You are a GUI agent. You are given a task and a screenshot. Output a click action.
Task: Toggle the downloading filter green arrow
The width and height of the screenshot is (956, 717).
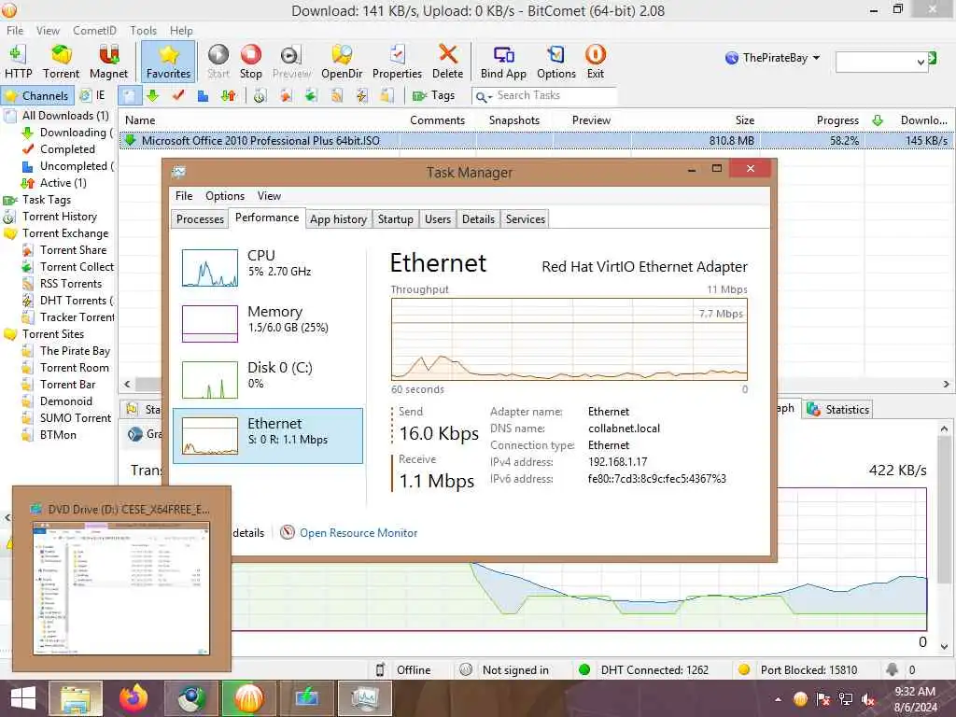pos(152,96)
